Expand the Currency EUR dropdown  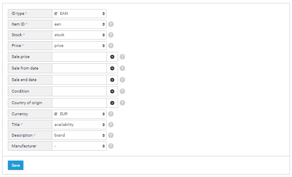coord(79,114)
